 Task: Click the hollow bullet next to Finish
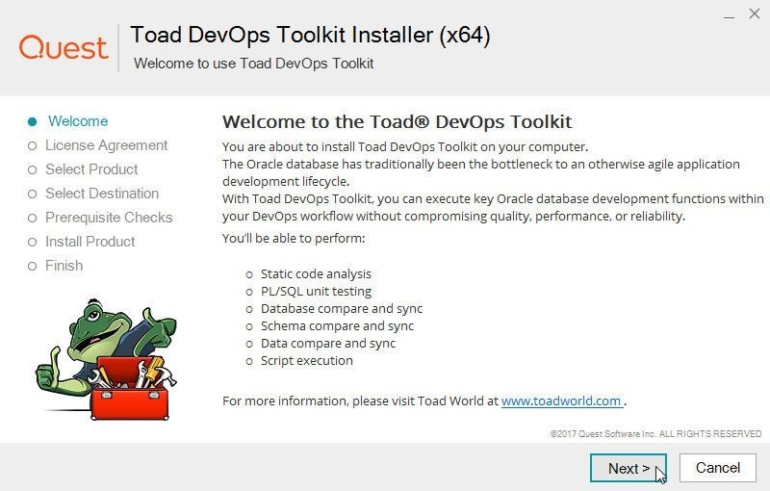[x=33, y=266]
